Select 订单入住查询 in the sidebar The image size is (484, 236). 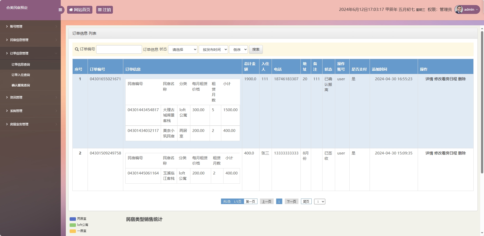click(x=20, y=75)
